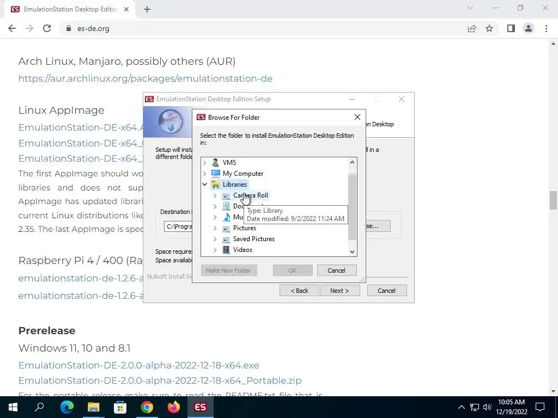This screenshot has height=418, width=558.
Task: Launch Microsoft Edge from the taskbar
Action: (x=66, y=407)
